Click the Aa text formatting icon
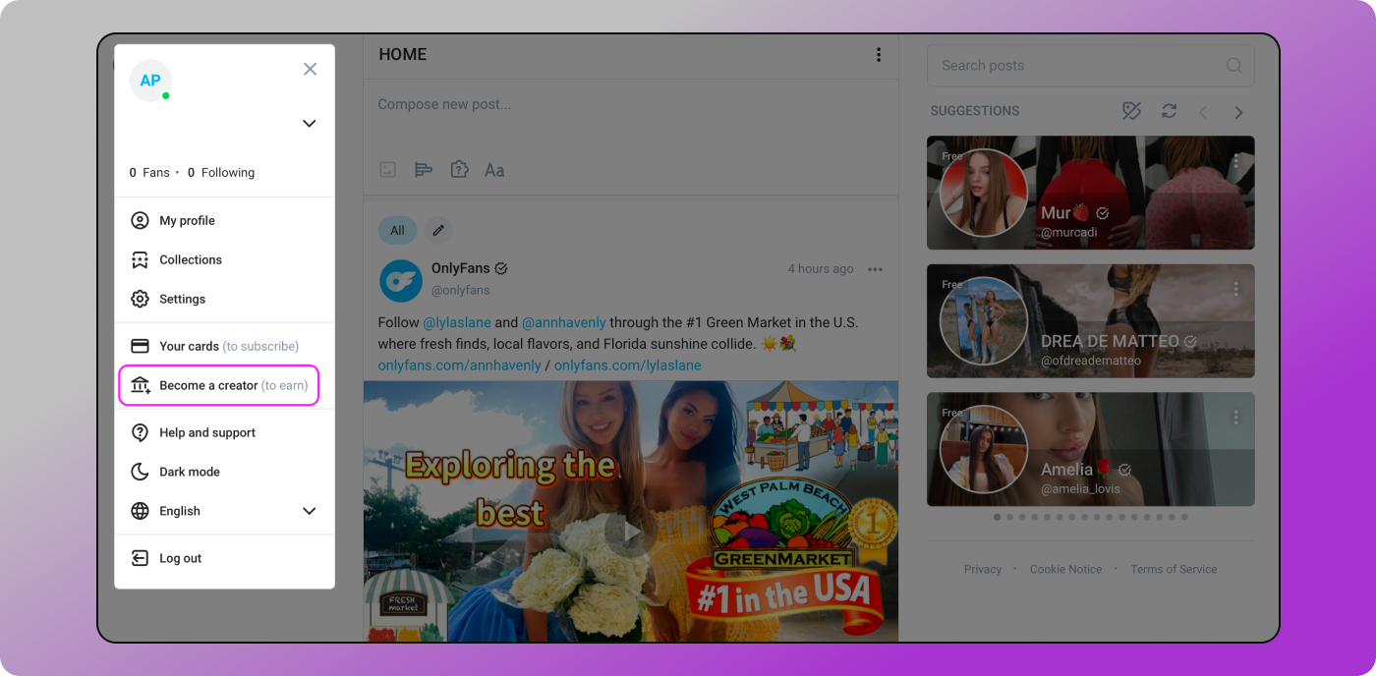 (494, 170)
